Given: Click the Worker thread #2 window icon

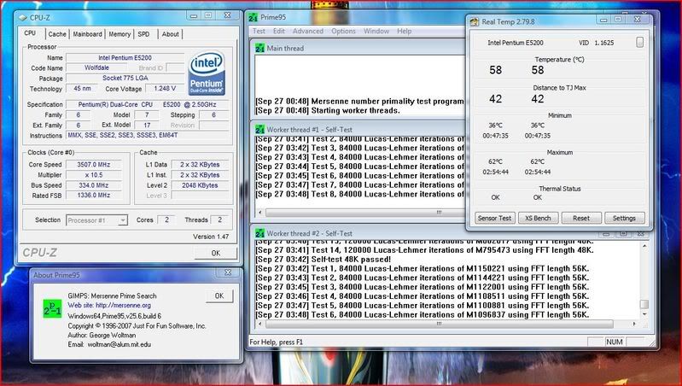Looking at the screenshot, I should coord(260,233).
